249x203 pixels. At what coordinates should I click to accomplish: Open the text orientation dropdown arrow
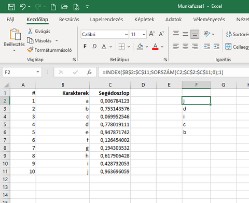213,34
